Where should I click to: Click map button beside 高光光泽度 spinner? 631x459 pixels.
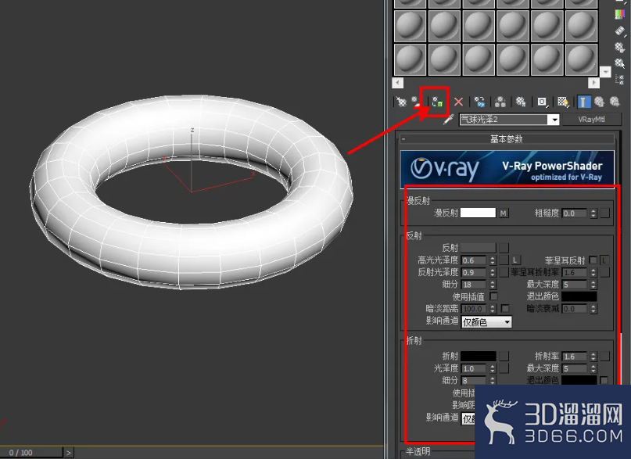[504, 260]
